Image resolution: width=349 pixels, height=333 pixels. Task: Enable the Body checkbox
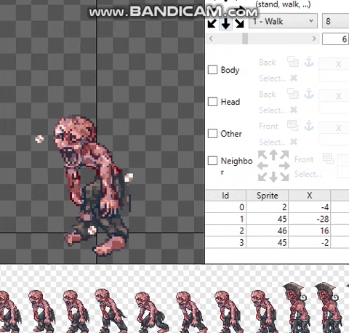(x=212, y=70)
